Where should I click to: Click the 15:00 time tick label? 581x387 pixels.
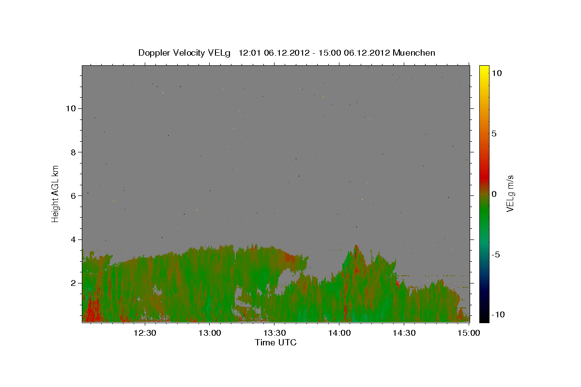[469, 333]
